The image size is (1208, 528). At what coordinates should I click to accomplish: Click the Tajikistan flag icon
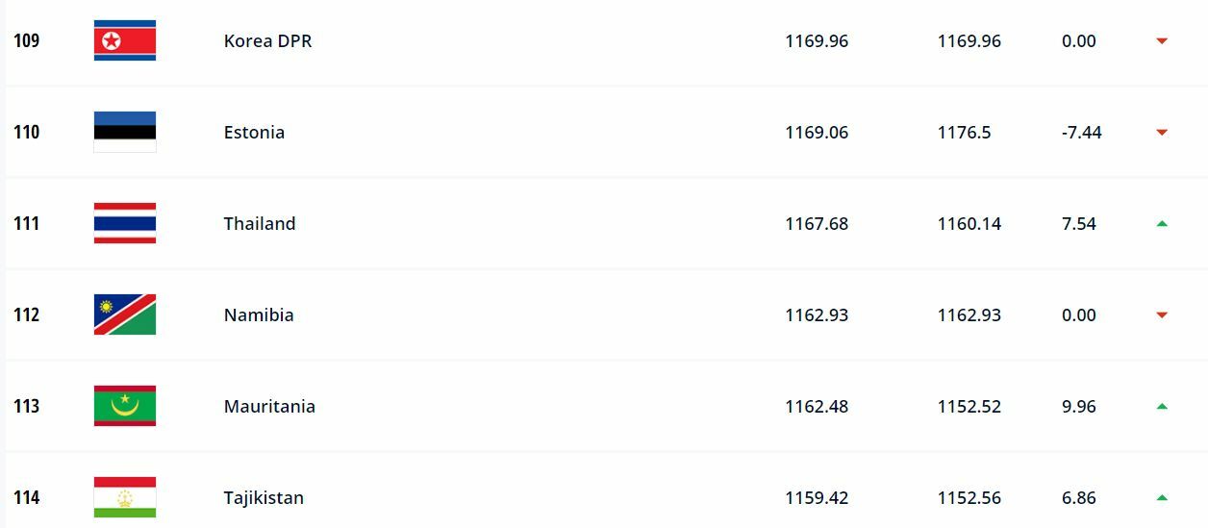pos(125,497)
